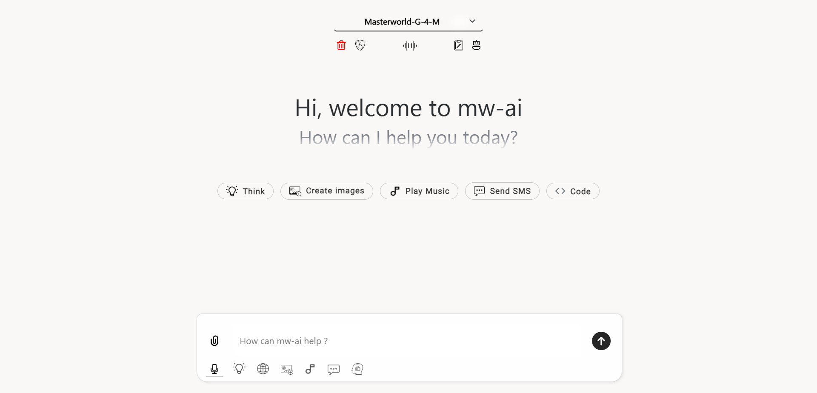Choose the Play Music option
The width and height of the screenshot is (817, 393).
click(x=419, y=191)
